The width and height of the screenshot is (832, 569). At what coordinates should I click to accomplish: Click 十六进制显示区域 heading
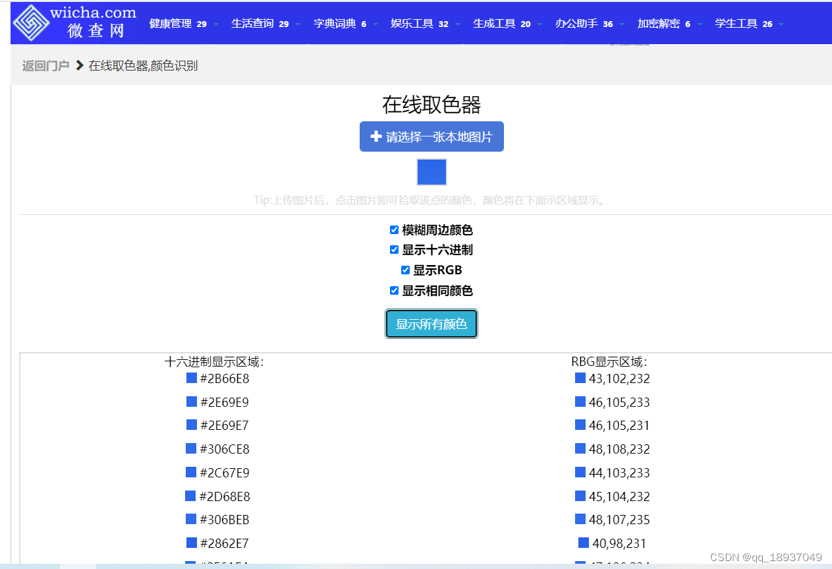click(x=214, y=362)
